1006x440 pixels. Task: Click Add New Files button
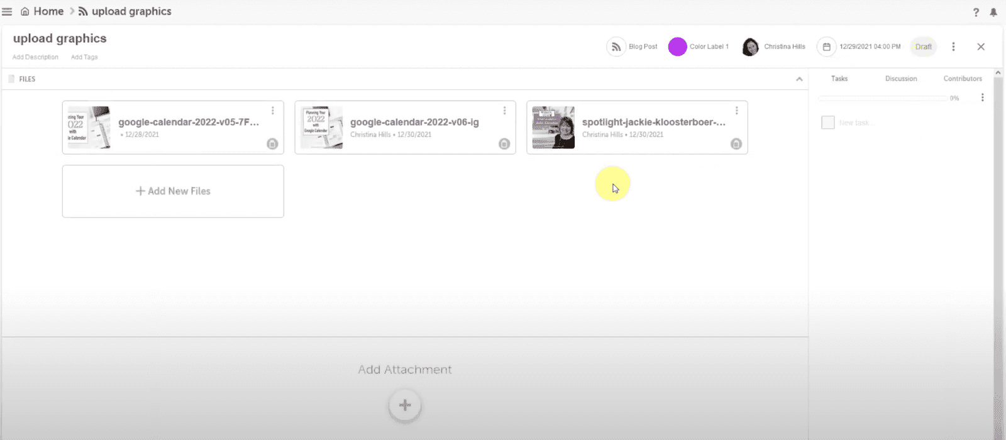(173, 191)
